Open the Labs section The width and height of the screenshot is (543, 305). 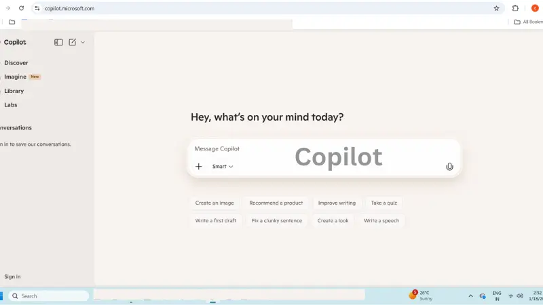click(10, 105)
